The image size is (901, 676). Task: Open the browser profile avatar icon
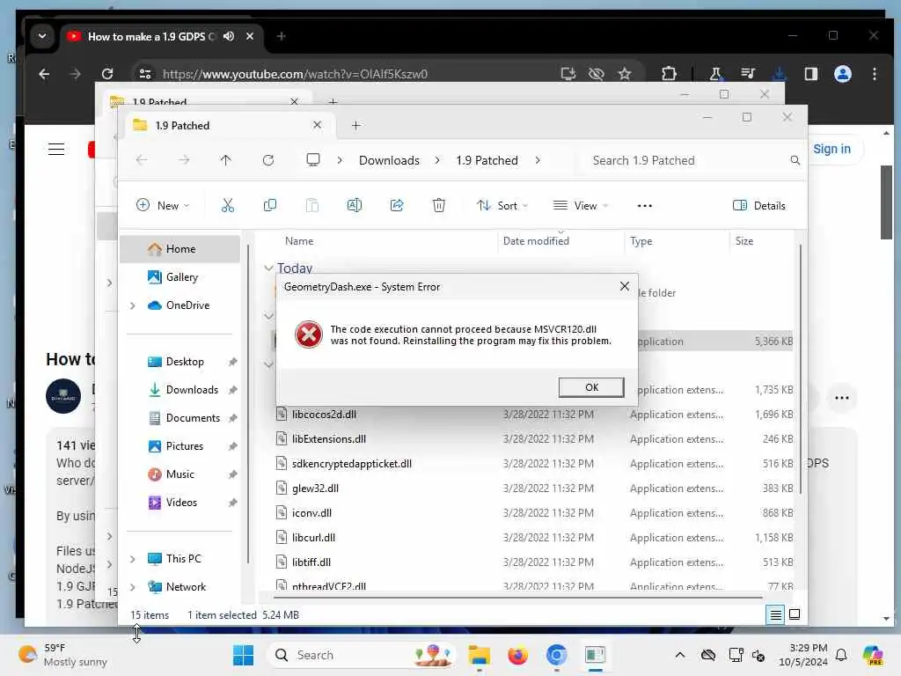(842, 74)
